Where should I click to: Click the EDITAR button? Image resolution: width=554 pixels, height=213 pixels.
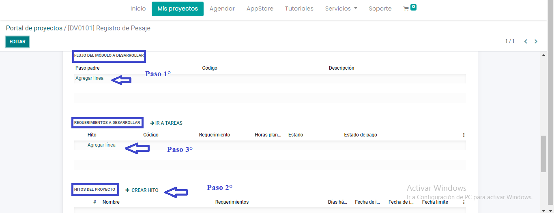pyautogui.click(x=17, y=42)
